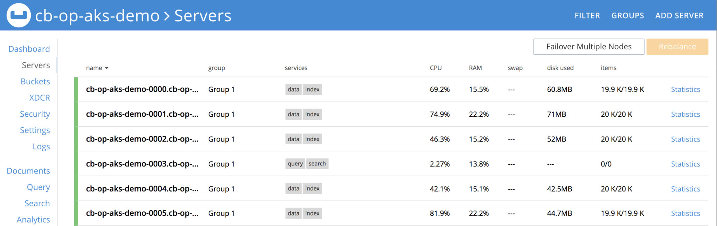
Task: Open Query workbench in sidebar
Action: [x=38, y=187]
